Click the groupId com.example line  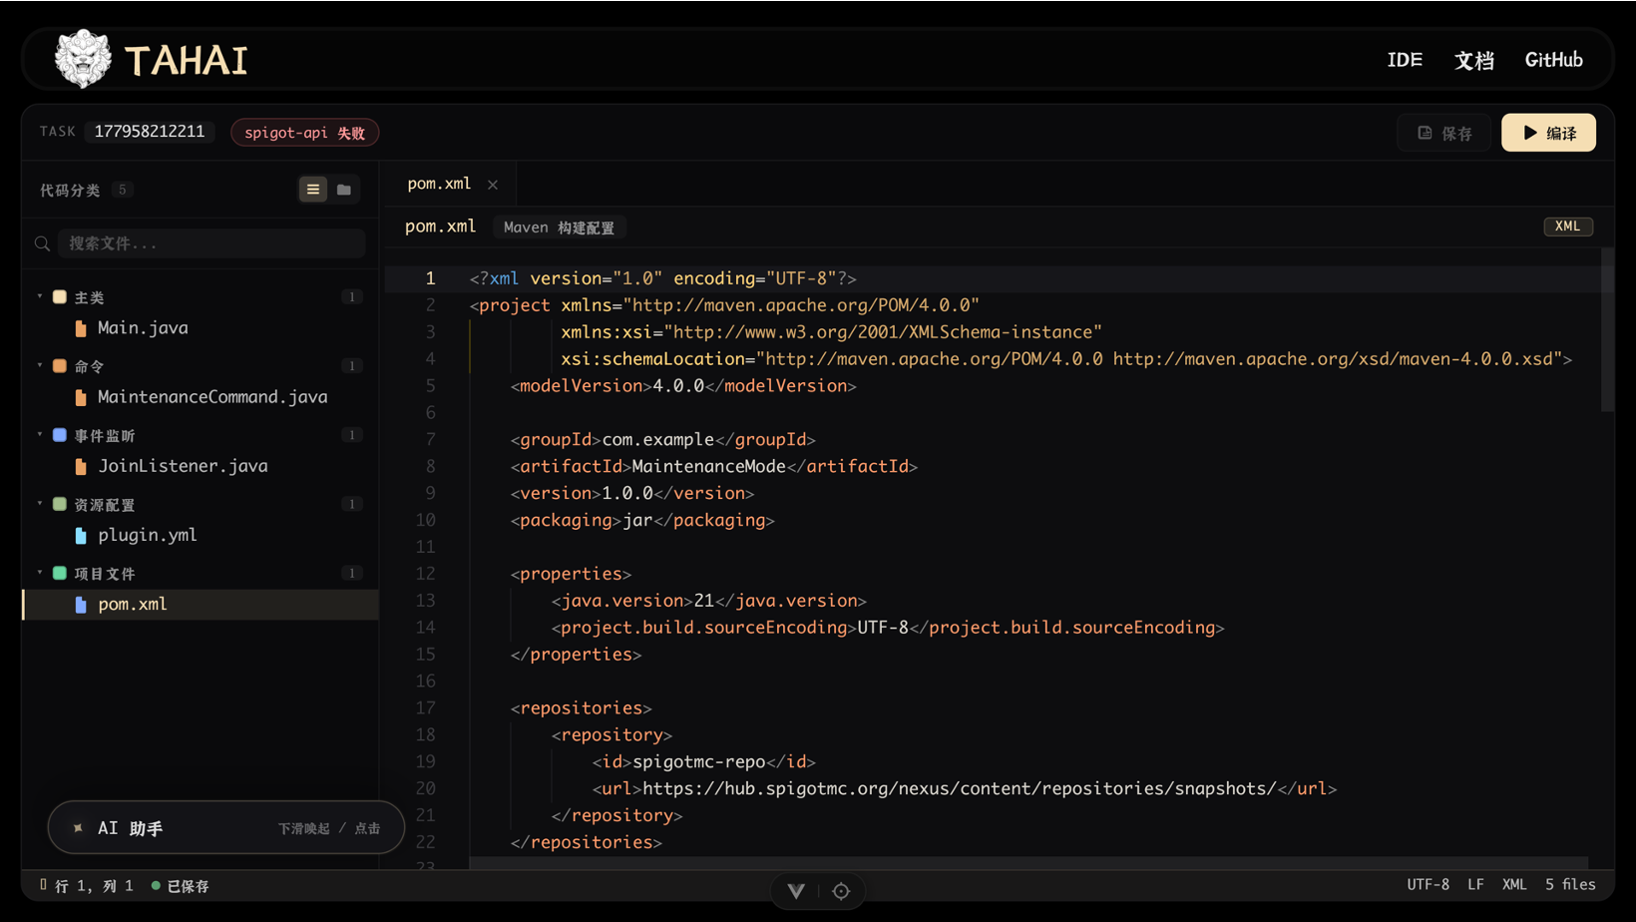click(663, 439)
